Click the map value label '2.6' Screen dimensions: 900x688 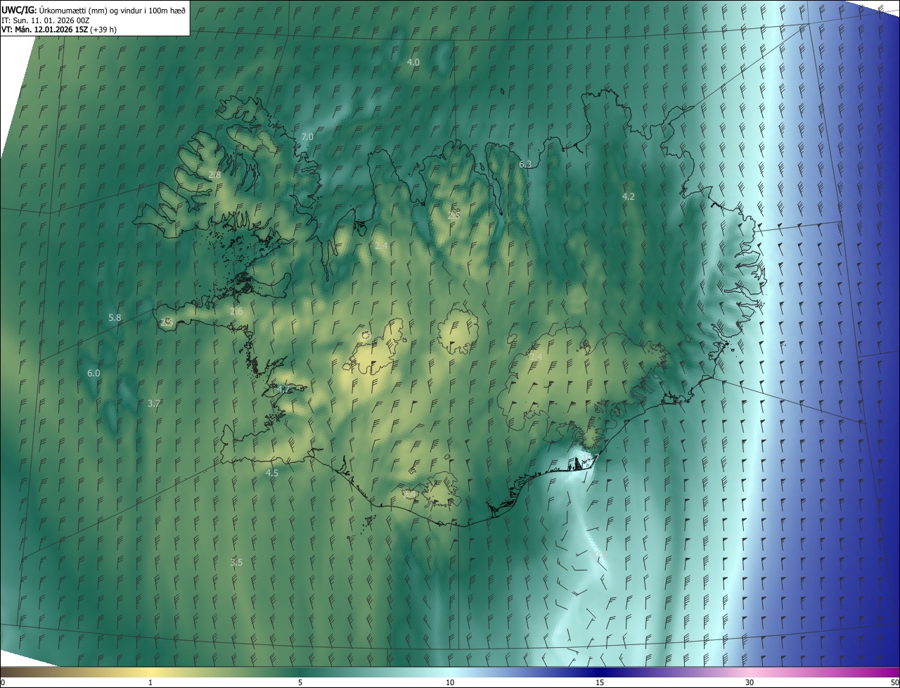click(236, 311)
